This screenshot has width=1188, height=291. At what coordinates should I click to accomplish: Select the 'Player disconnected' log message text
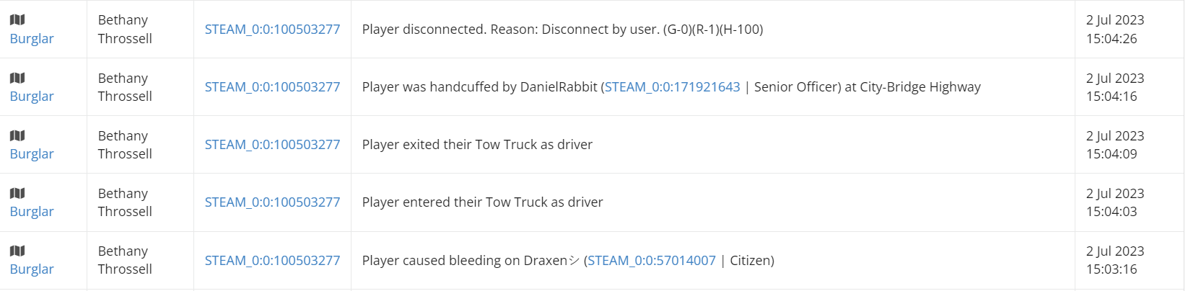tap(562, 30)
